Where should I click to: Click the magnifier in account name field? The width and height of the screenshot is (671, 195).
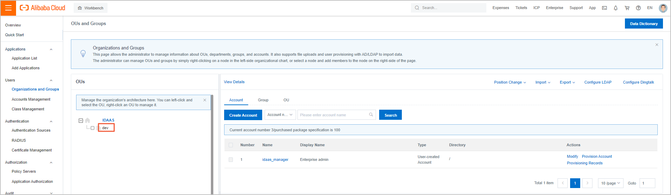point(371,115)
